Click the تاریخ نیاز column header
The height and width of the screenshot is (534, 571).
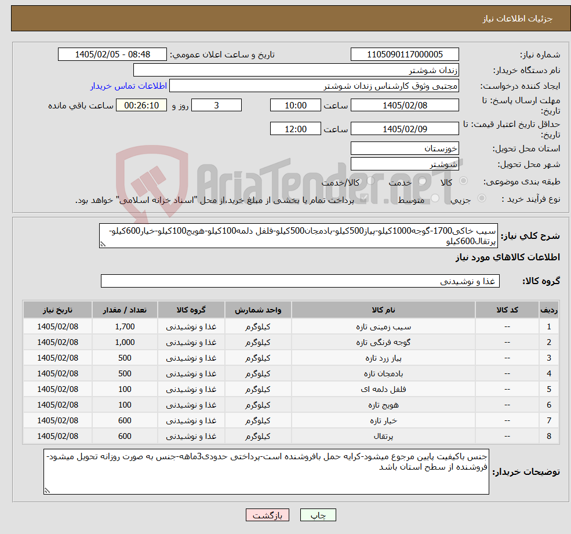click(x=57, y=310)
